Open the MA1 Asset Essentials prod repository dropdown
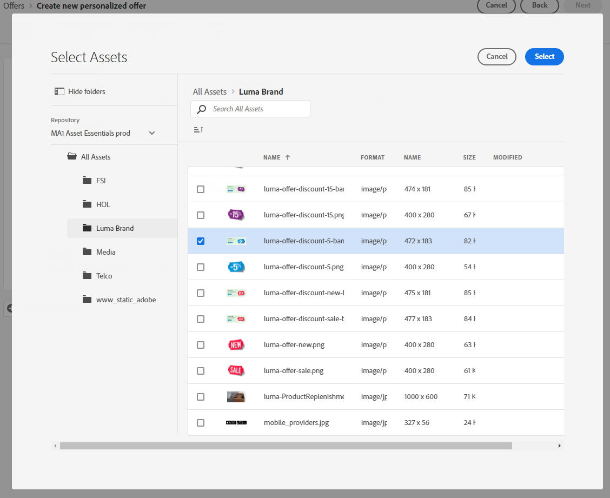 point(103,133)
